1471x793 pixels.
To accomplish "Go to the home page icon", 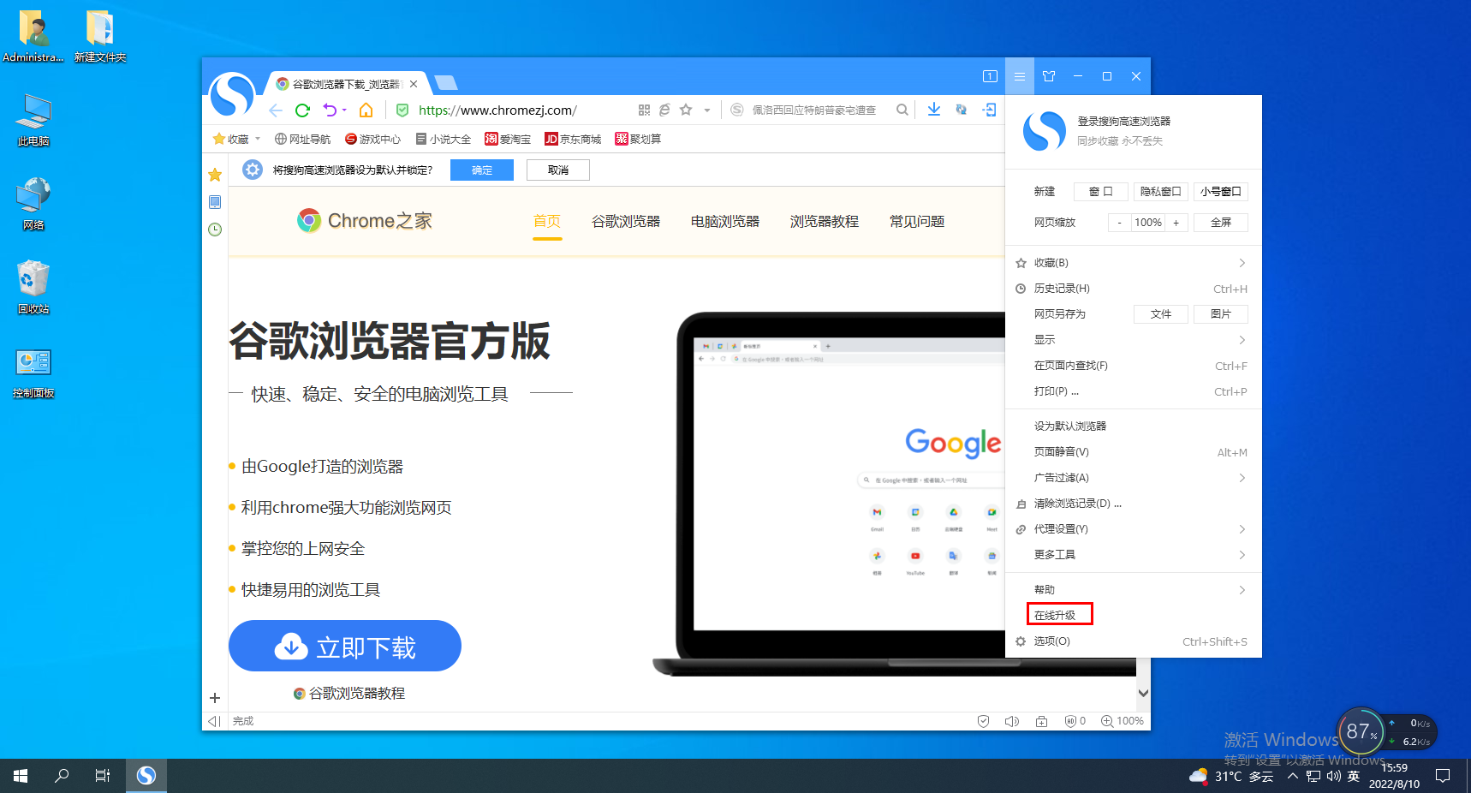I will click(x=366, y=110).
